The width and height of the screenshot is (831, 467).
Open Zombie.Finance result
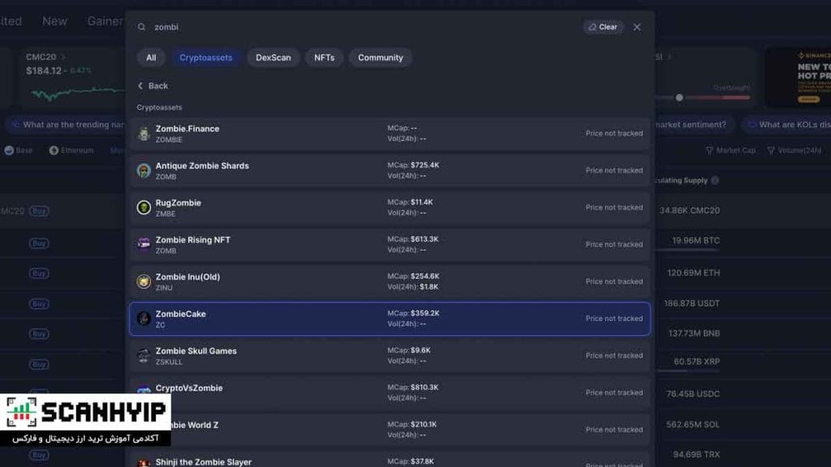pyautogui.click(x=390, y=134)
